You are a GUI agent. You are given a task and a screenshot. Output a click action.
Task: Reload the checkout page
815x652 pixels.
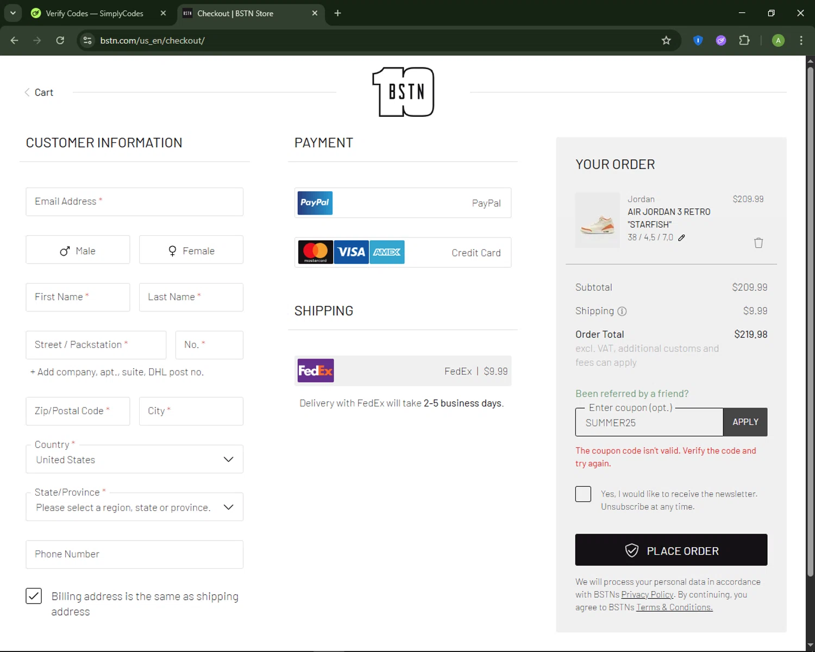click(x=60, y=40)
